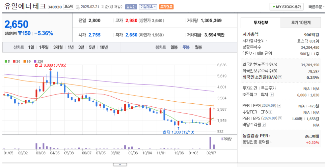326x167 pixels.
Task: Click the 코스닥 market badge
Action: pyautogui.click(x=68, y=7)
